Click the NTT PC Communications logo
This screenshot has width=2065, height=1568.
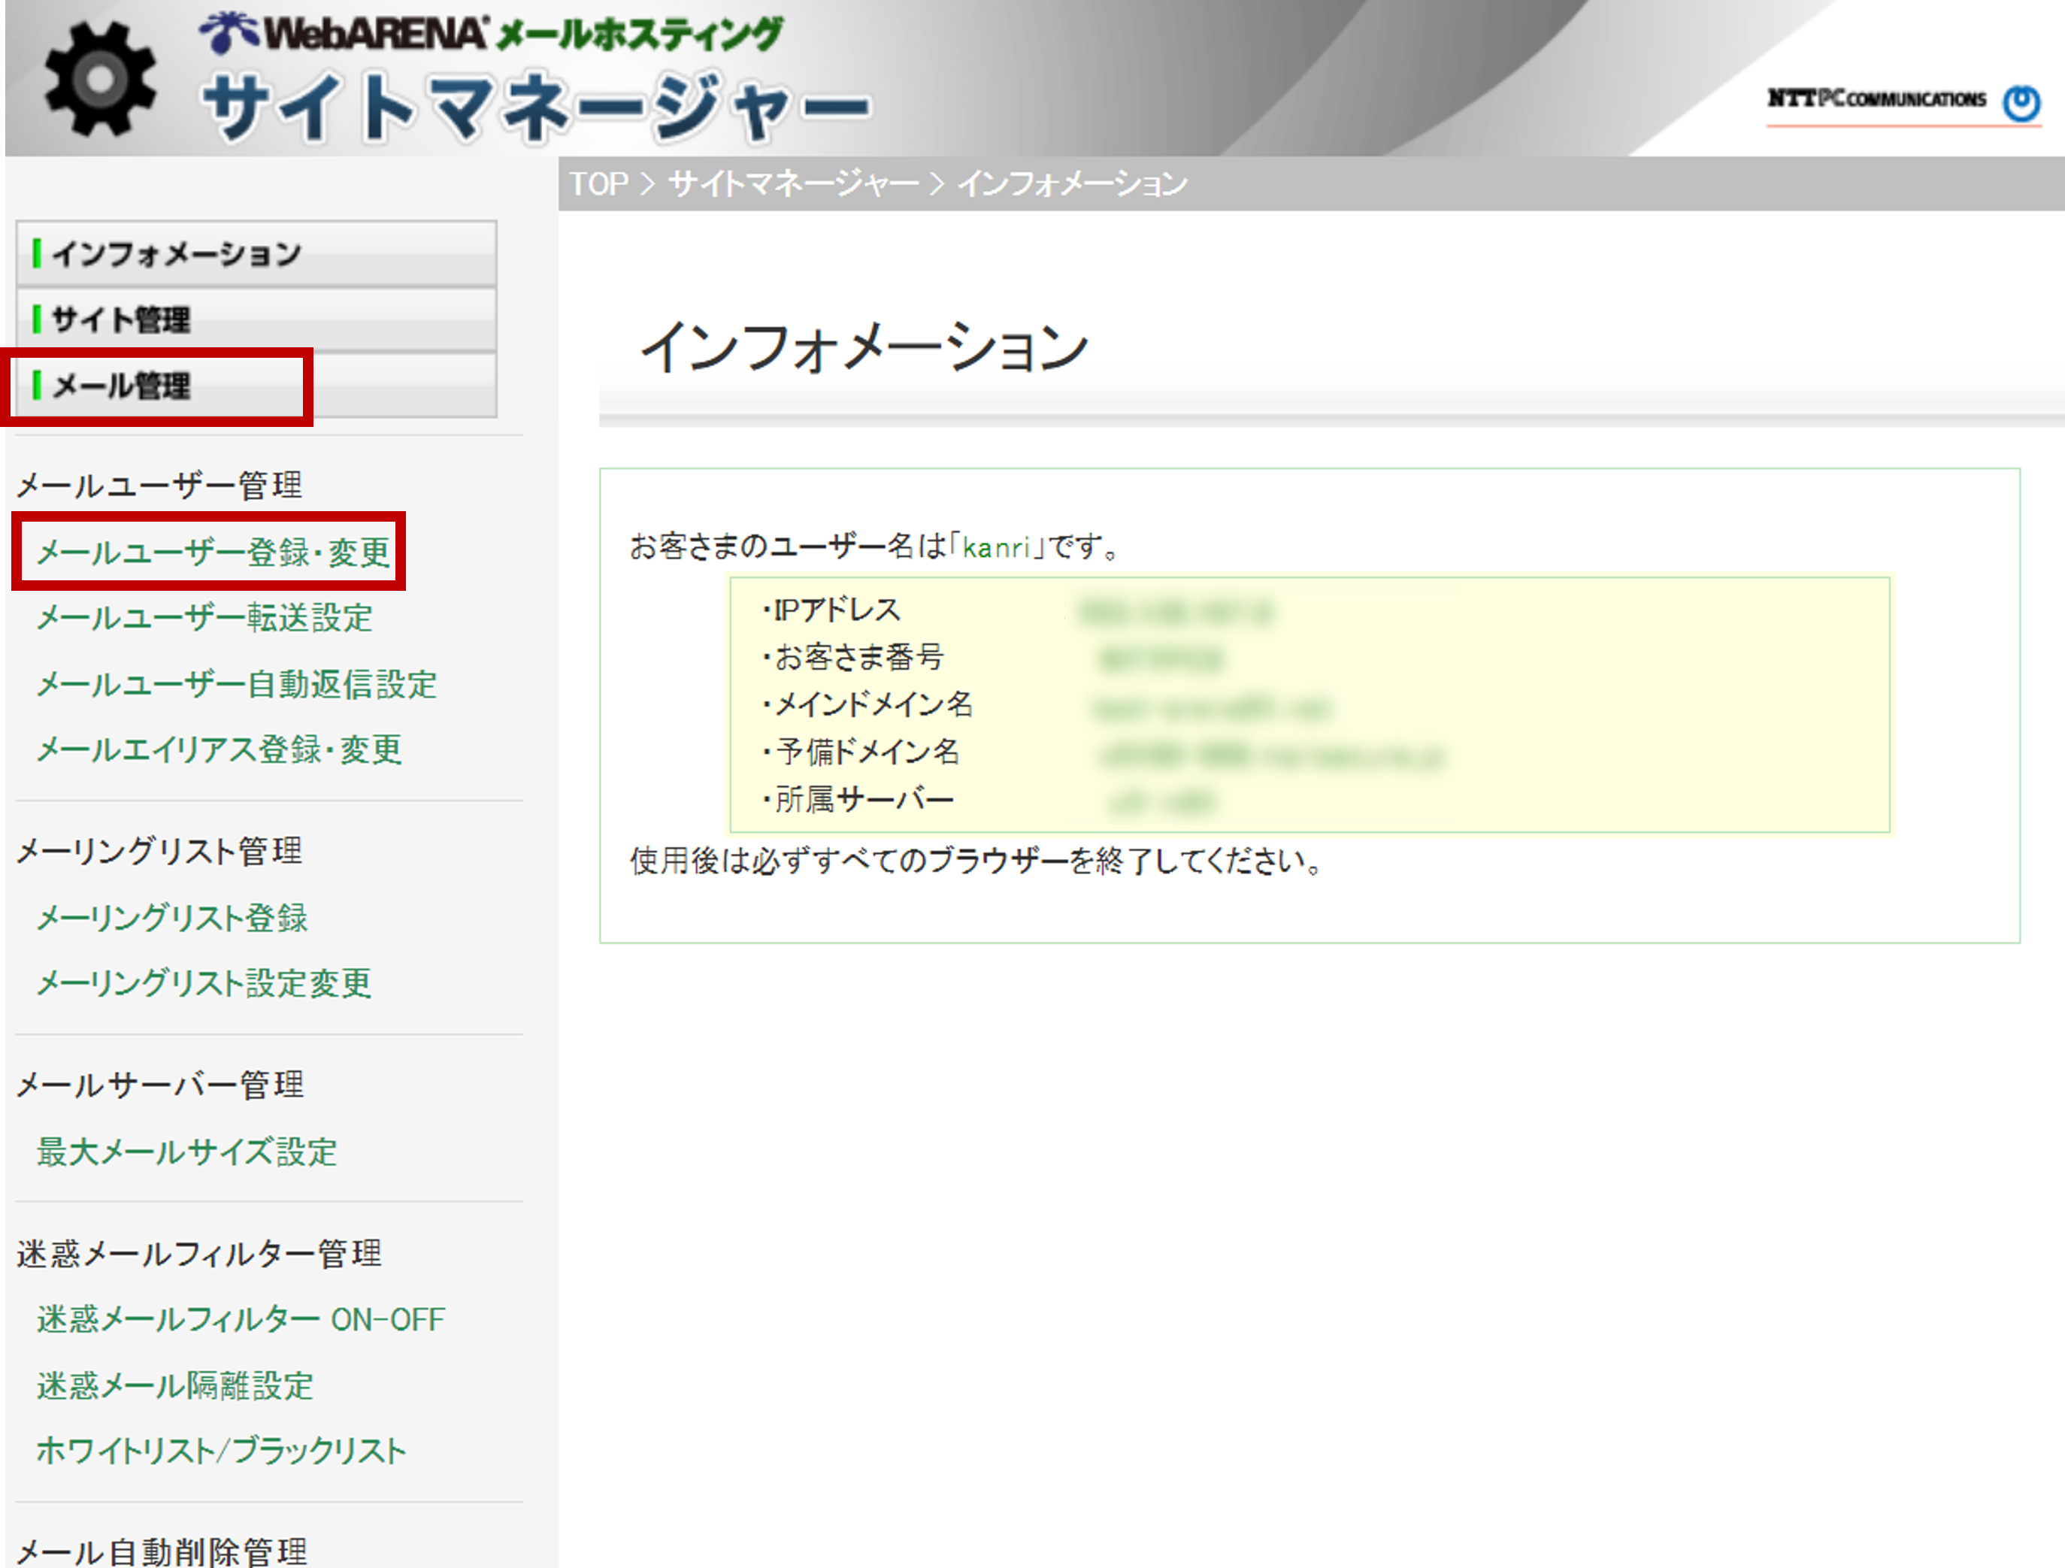coord(1903,103)
